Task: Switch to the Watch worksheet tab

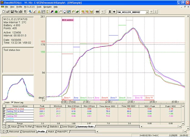Action: click(51, 132)
